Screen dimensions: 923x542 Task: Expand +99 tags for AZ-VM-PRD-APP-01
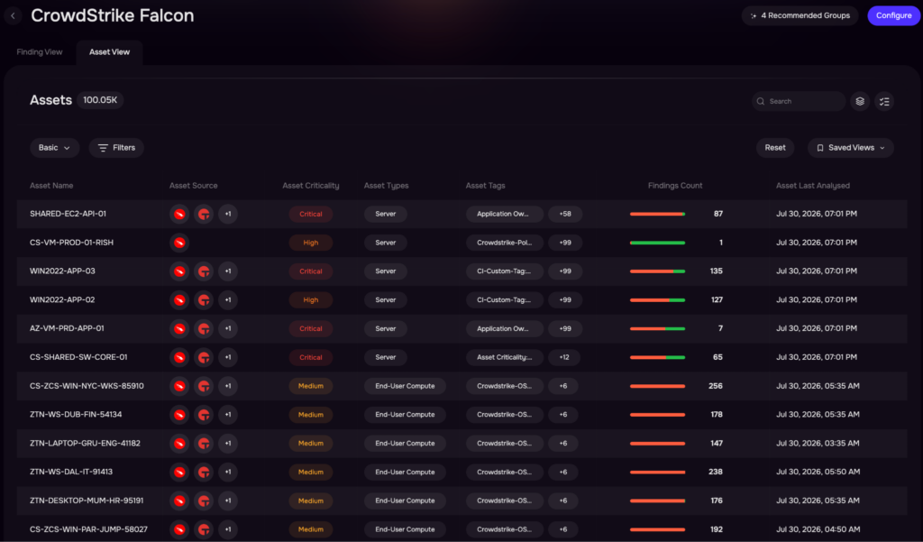565,328
